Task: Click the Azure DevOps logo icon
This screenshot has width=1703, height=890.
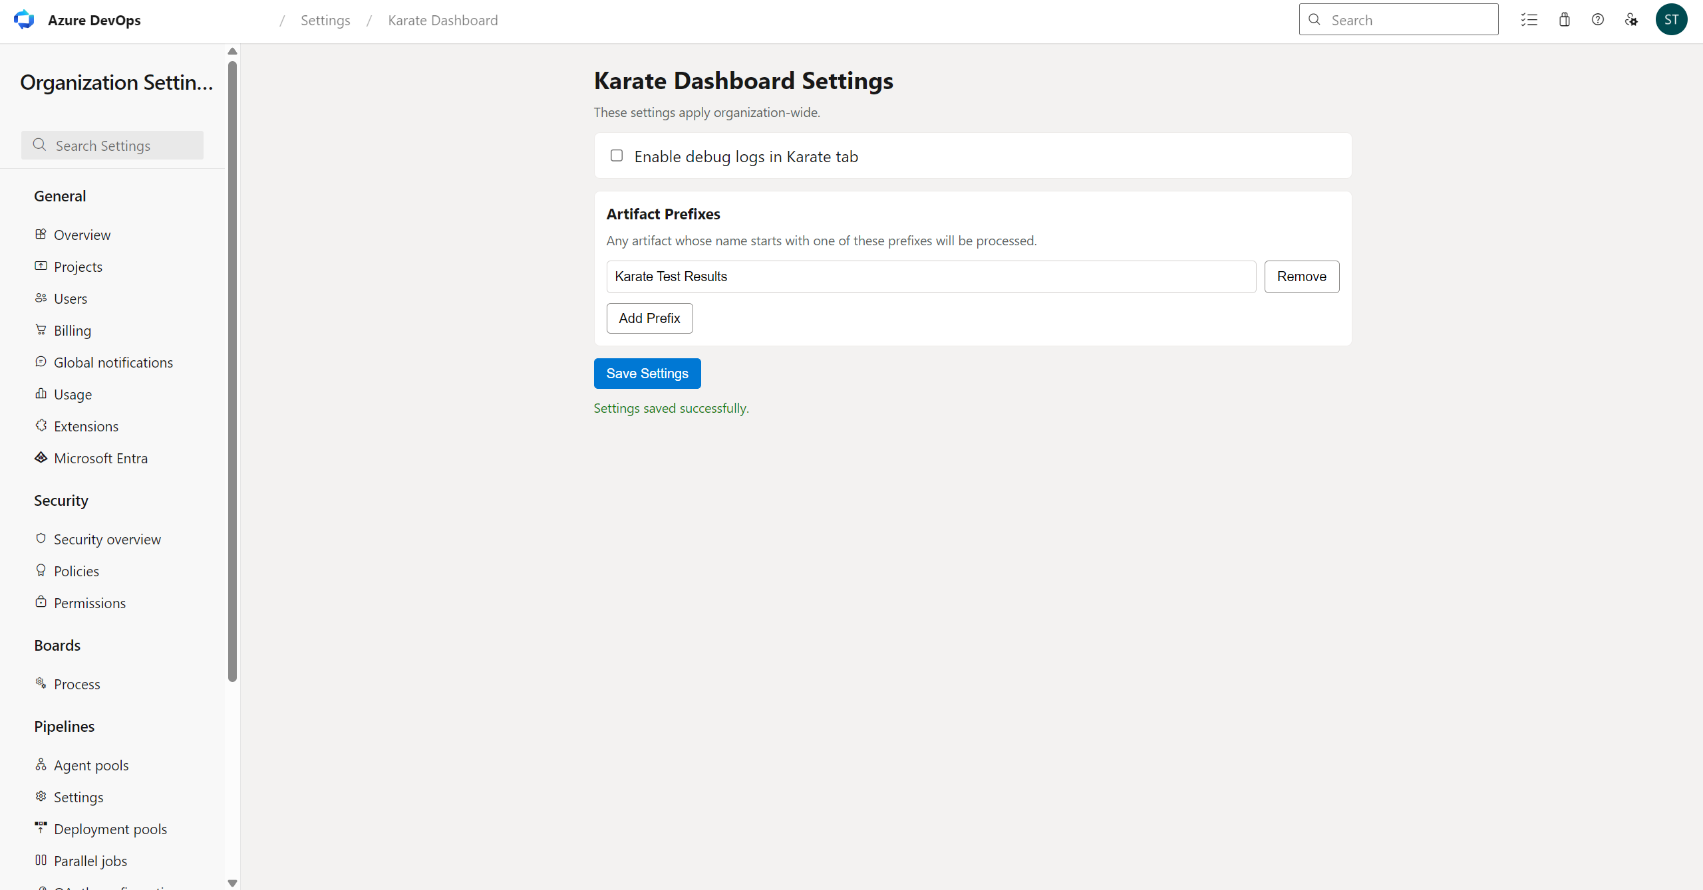Action: pyautogui.click(x=24, y=20)
